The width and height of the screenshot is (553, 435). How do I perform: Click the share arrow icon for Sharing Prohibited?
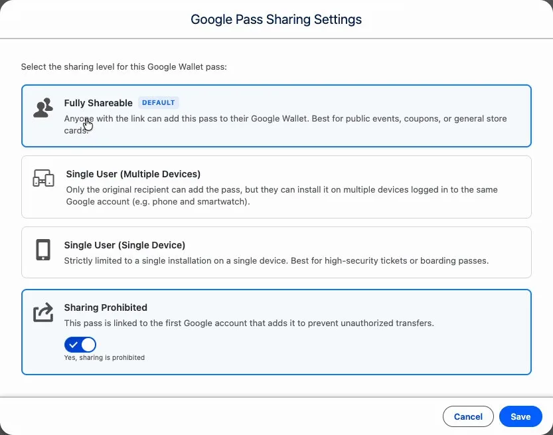click(43, 312)
